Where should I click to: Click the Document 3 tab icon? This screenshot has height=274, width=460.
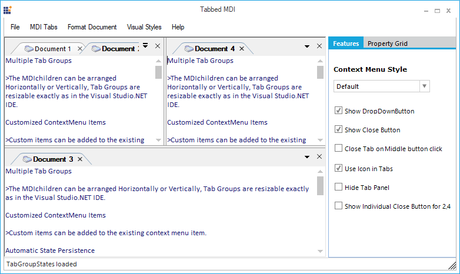[27, 159]
